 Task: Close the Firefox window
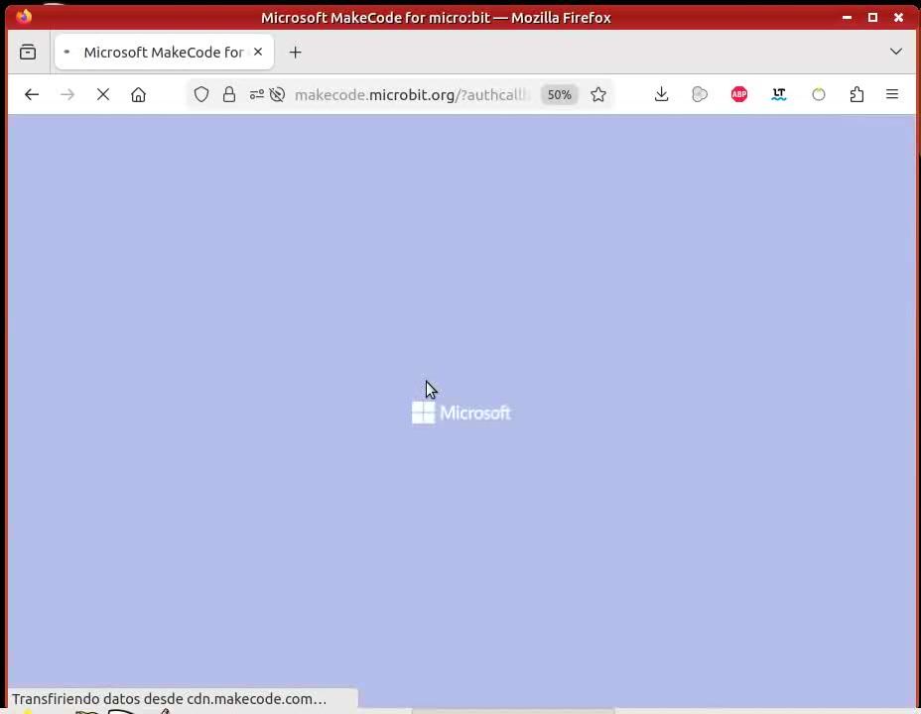click(899, 18)
